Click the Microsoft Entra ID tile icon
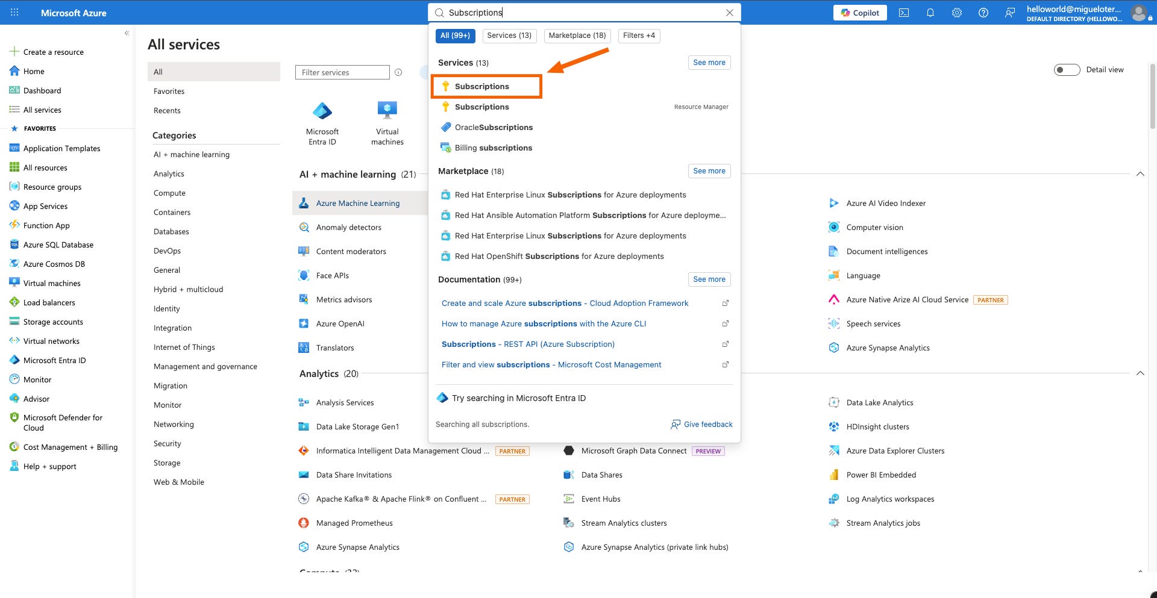The image size is (1157, 598). click(322, 111)
